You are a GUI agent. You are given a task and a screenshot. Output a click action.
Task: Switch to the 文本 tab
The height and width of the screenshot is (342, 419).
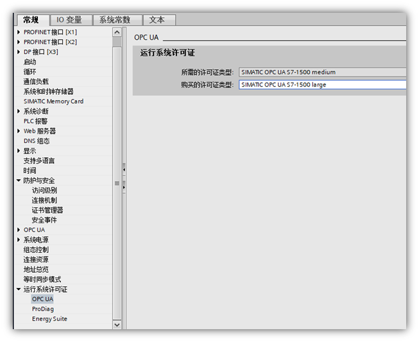coord(159,20)
